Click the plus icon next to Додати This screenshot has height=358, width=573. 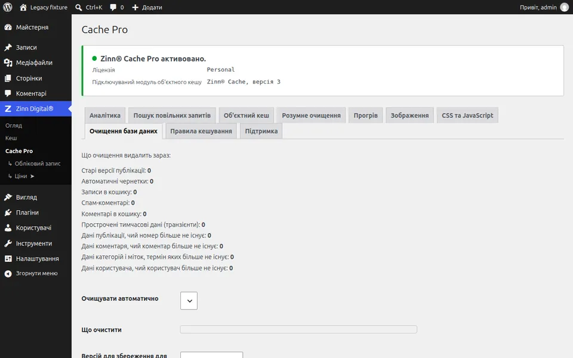[x=135, y=7]
